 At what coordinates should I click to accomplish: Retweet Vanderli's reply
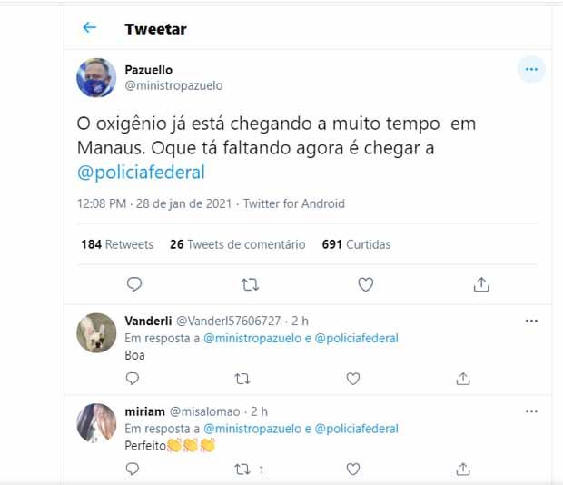click(242, 379)
